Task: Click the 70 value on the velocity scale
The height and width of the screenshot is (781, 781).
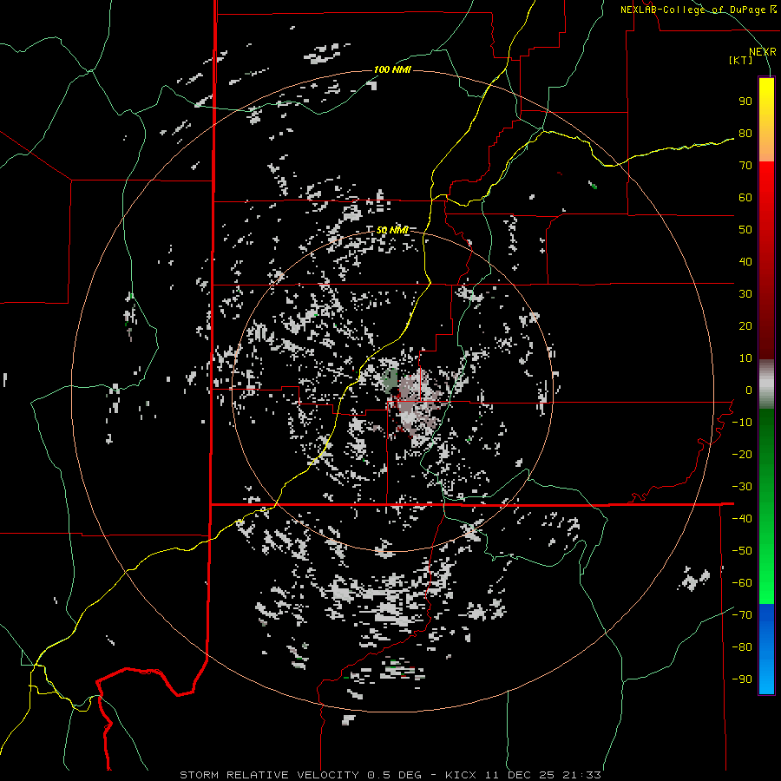Action: (x=745, y=166)
